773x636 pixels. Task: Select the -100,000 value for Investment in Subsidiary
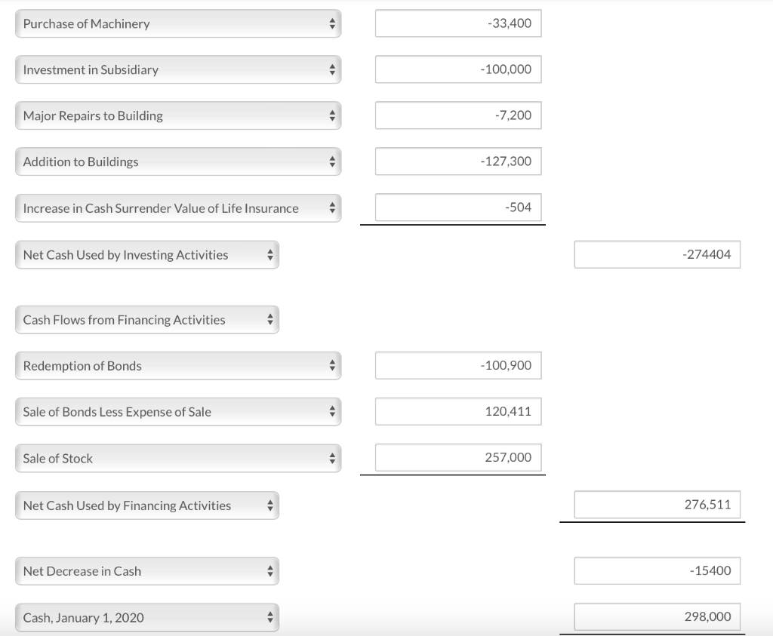pos(458,69)
